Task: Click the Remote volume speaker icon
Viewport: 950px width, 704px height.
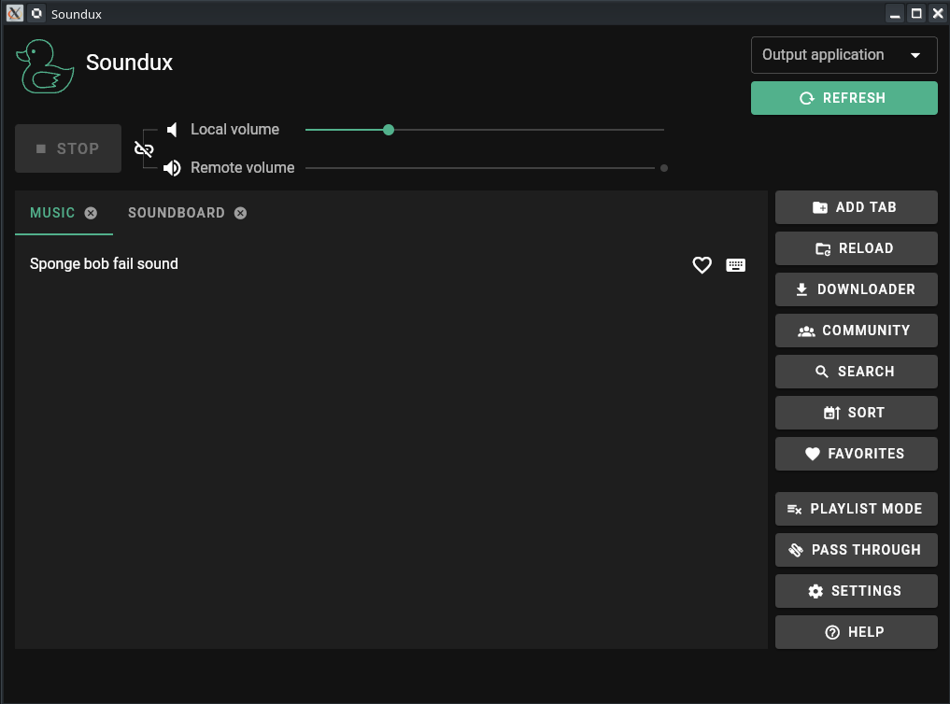Action: pyautogui.click(x=172, y=168)
